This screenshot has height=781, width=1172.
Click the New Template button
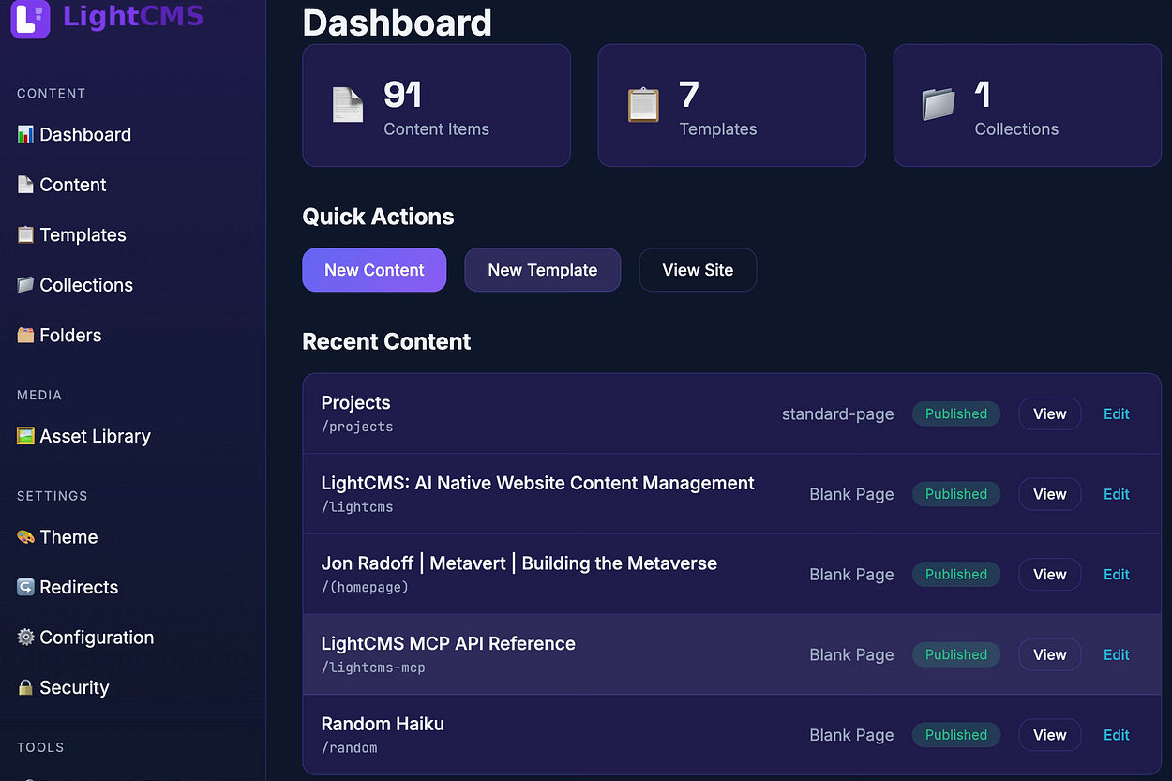(x=543, y=270)
